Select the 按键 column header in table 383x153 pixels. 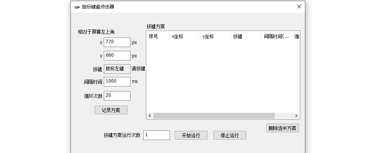[x=246, y=37]
